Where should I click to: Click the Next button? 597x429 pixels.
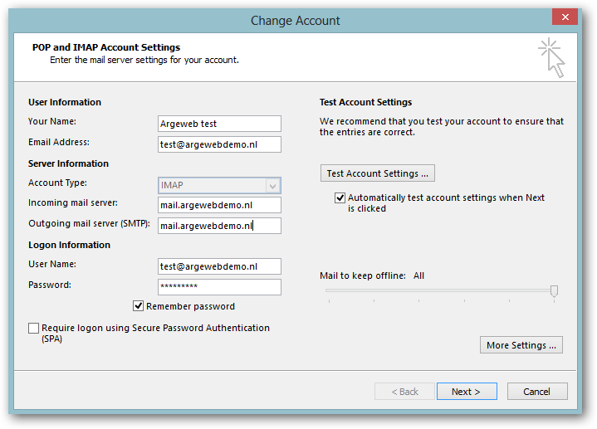click(x=467, y=392)
